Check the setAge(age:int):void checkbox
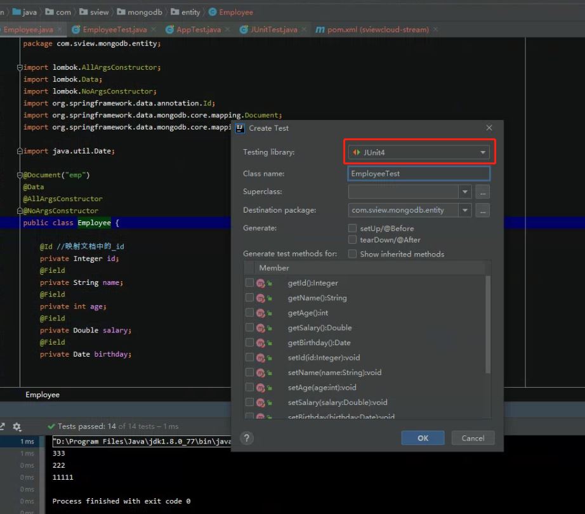This screenshot has height=514, width=585. (249, 387)
